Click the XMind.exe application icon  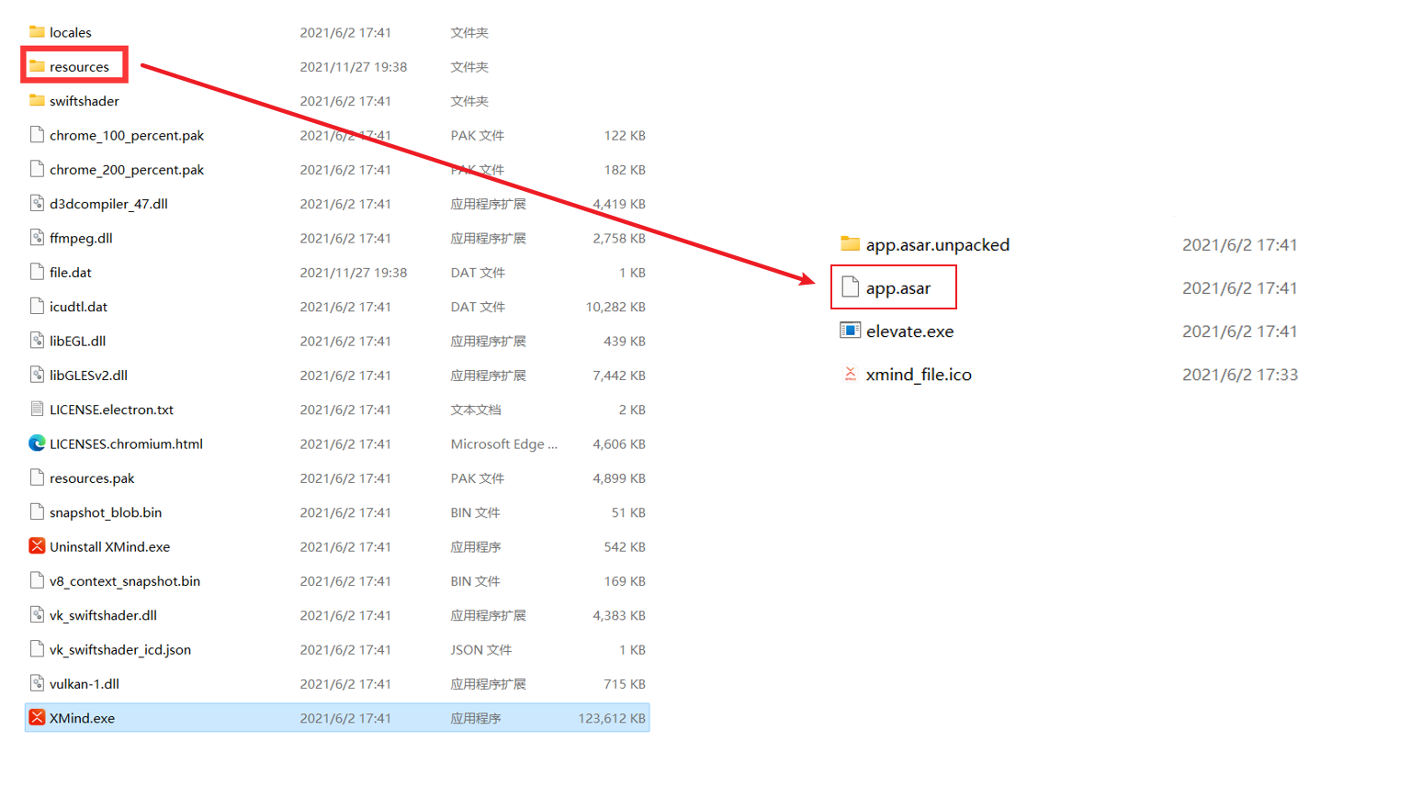(x=37, y=718)
